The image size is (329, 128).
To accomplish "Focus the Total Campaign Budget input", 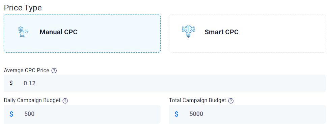I will (x=247, y=114).
